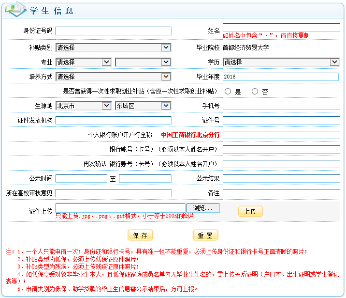Click the 保存 button
The width and height of the screenshot is (346, 298).
140,235
